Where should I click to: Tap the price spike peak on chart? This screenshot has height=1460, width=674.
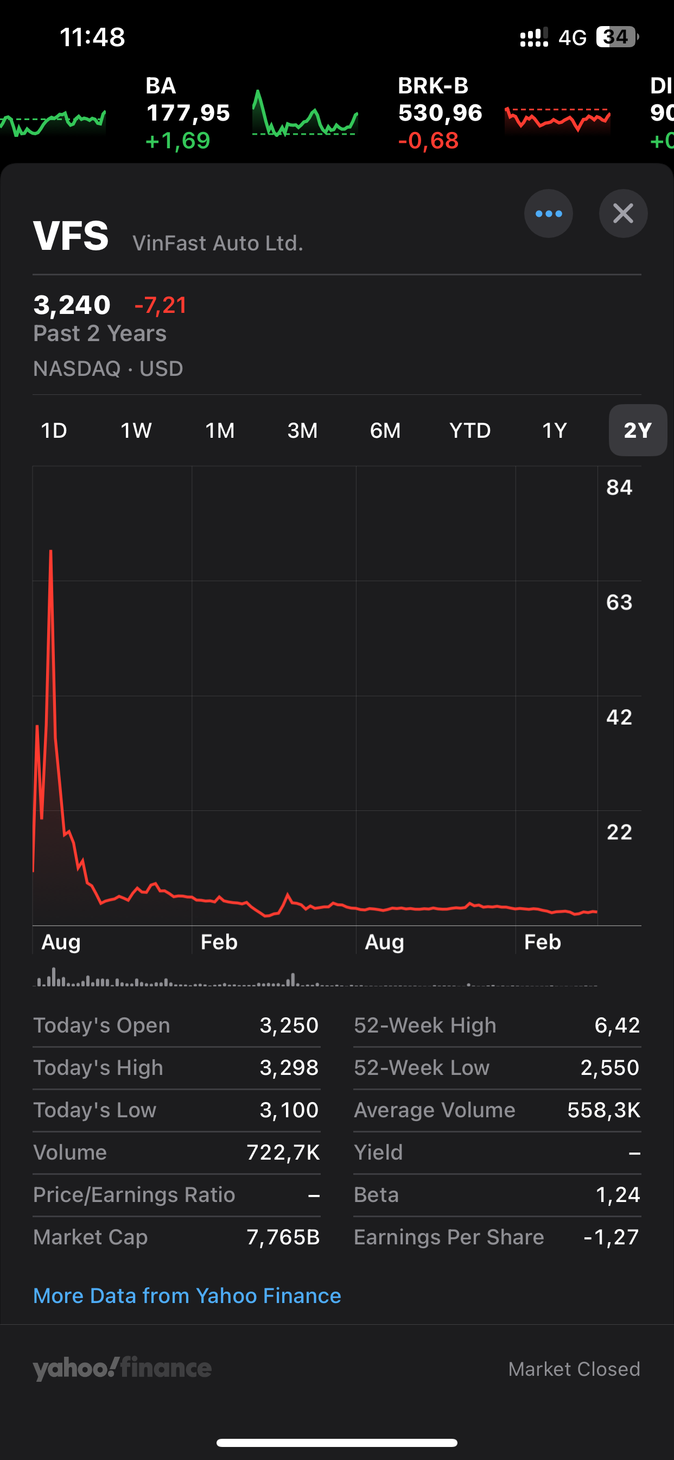[51, 551]
